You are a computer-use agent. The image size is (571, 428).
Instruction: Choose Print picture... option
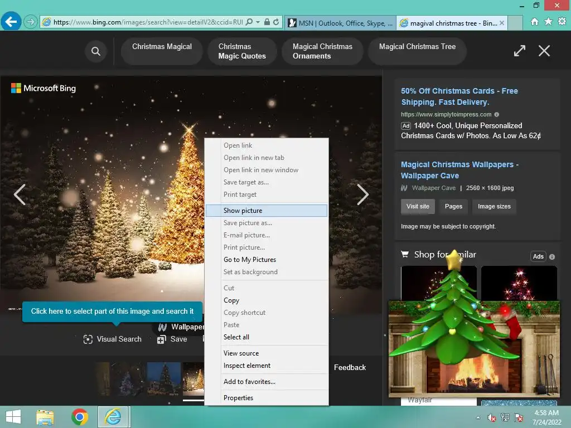coord(267,247)
